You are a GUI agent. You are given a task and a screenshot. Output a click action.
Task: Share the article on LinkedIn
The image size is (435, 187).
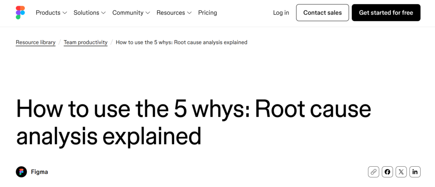(x=415, y=172)
